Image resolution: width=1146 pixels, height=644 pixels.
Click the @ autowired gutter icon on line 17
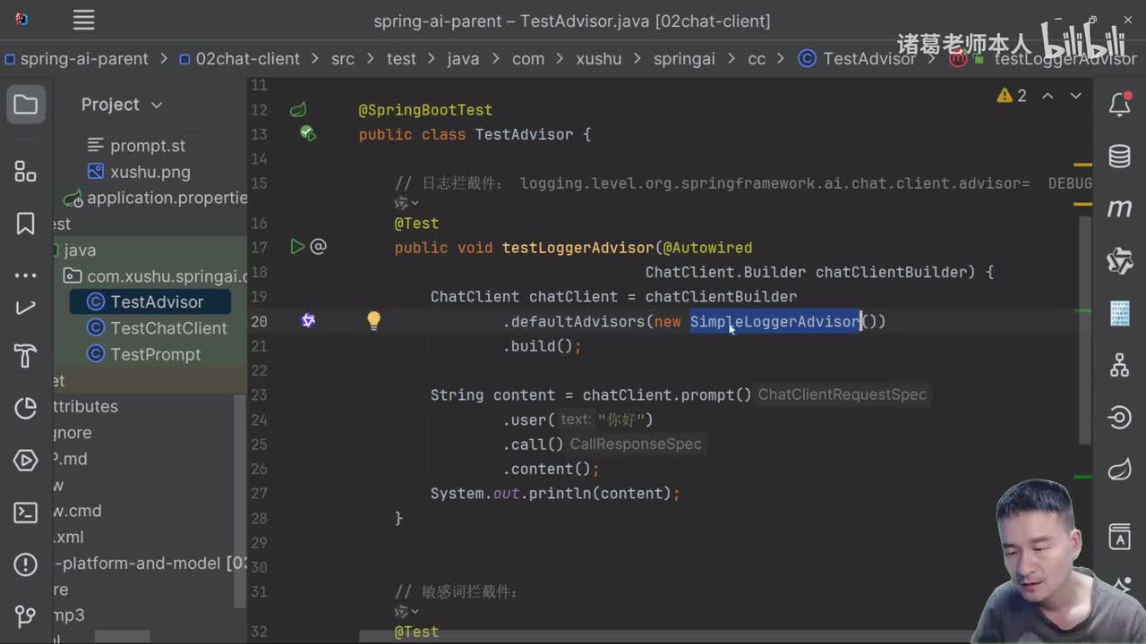tap(319, 247)
